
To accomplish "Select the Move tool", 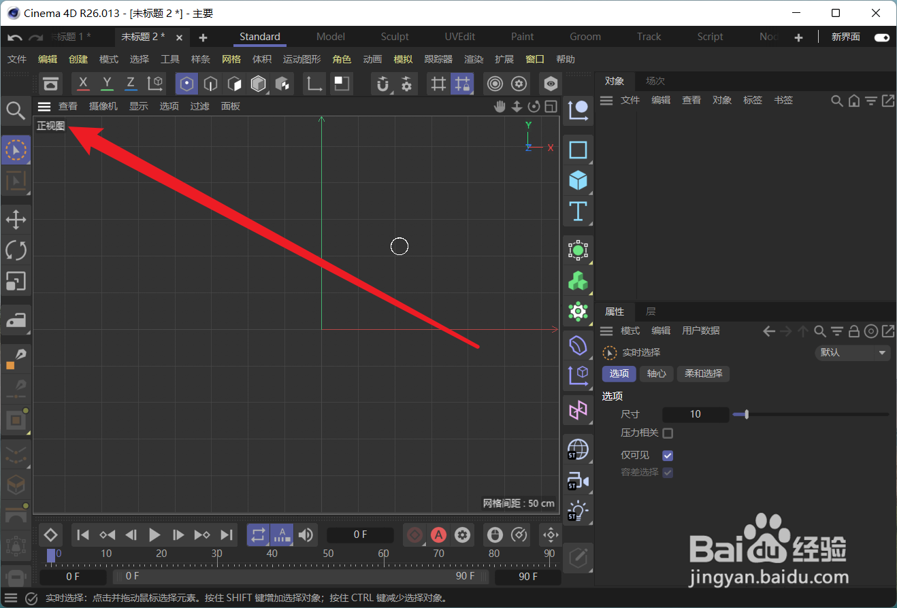I will pyautogui.click(x=15, y=219).
